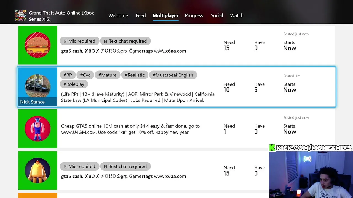353x198 pixels.
Task: Open the Grand Theft Auto Online game icon
Action: 20,16
